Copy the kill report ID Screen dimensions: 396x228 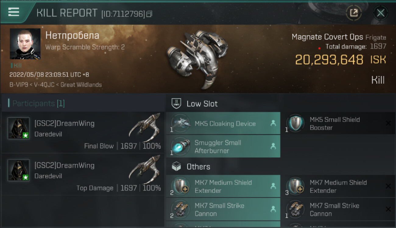click(x=149, y=14)
